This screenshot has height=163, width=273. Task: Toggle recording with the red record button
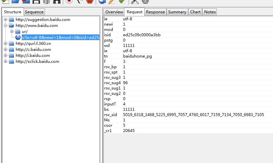(69, 1)
